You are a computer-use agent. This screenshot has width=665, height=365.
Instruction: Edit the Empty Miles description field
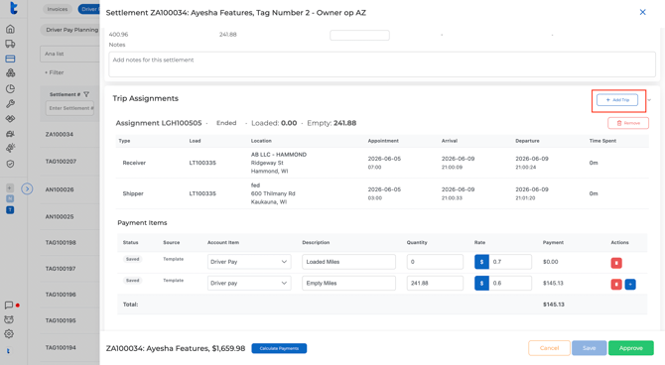click(x=348, y=284)
